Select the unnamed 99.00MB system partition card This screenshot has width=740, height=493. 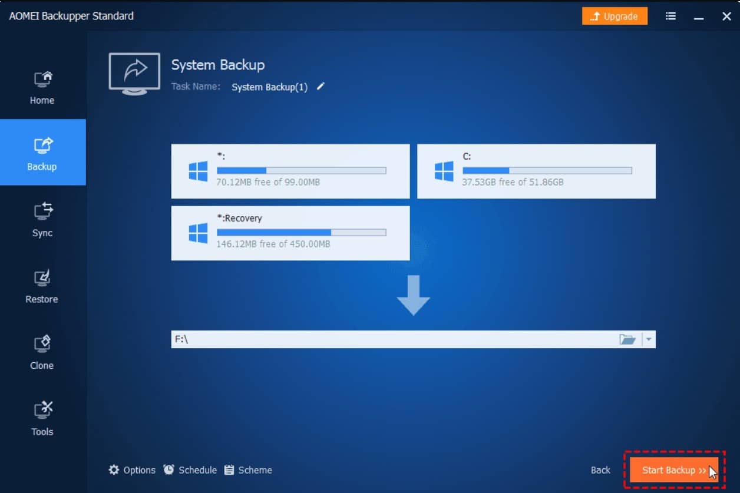click(x=290, y=171)
